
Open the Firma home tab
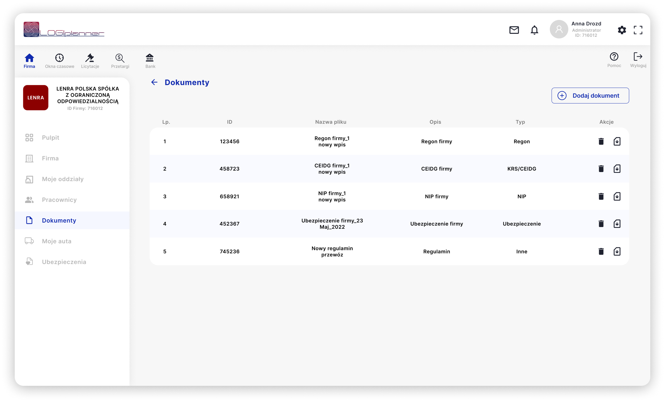pos(29,61)
